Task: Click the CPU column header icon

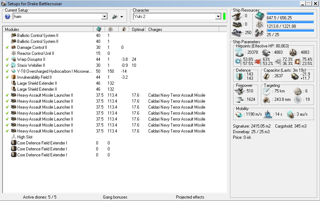Action: (x=98, y=30)
